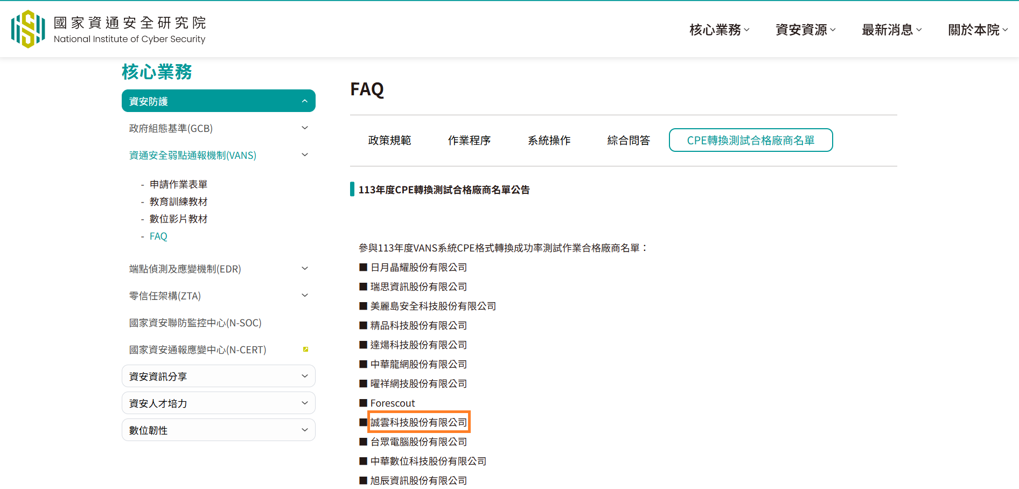Click 達煬科技股份有限公司 in the list
This screenshot has height=489, width=1019.
[418, 345]
